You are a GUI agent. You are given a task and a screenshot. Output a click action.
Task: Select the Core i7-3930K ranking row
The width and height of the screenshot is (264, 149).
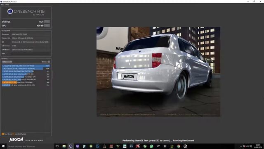pos(26,69)
